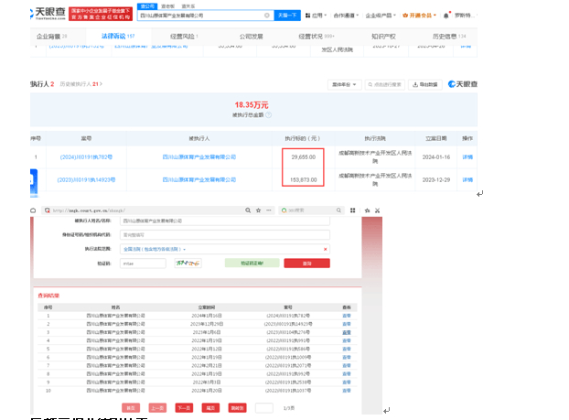This screenshot has width=569, height=420.
Task: Click the 被执行人姓名/名称 input field
Action: tap(225, 221)
